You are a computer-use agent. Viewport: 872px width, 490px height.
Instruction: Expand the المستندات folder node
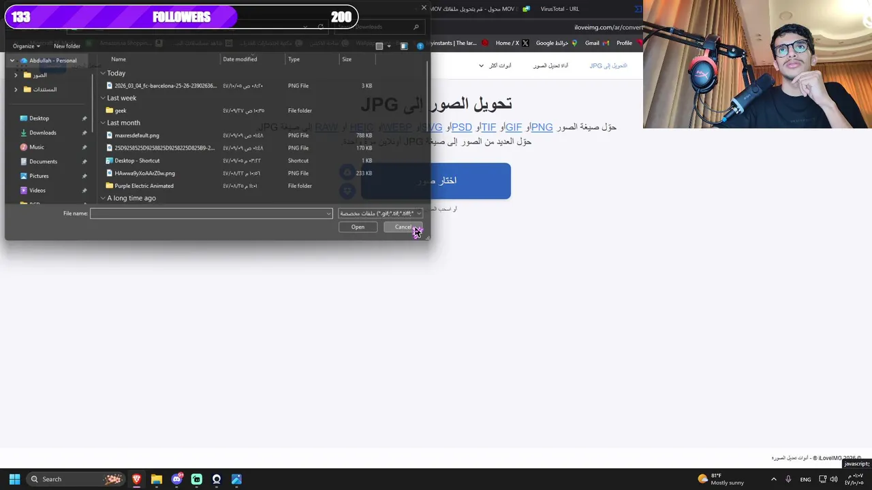[x=16, y=89]
